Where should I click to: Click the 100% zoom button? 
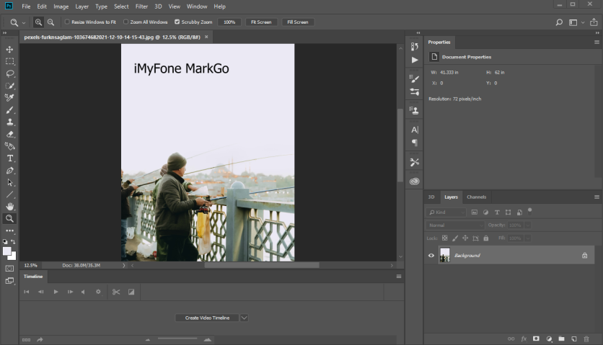click(x=229, y=22)
